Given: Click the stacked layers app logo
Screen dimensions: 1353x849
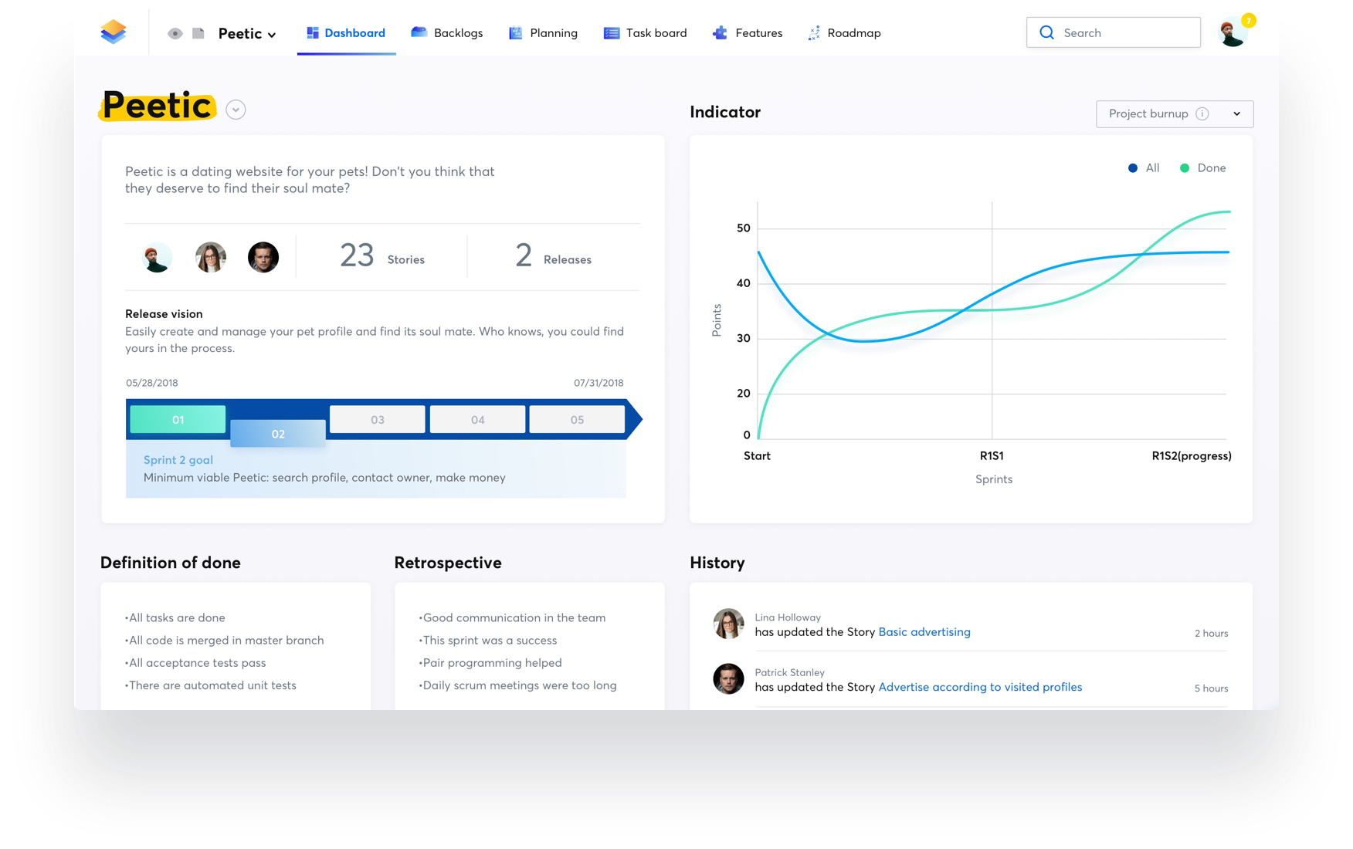Looking at the screenshot, I should click(114, 32).
